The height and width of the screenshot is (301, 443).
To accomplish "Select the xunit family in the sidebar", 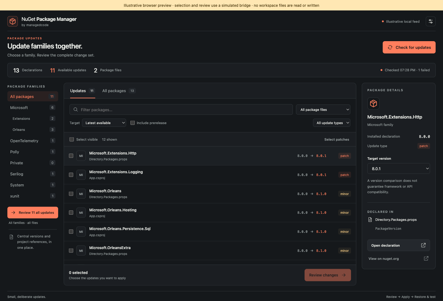I will coord(33,196).
